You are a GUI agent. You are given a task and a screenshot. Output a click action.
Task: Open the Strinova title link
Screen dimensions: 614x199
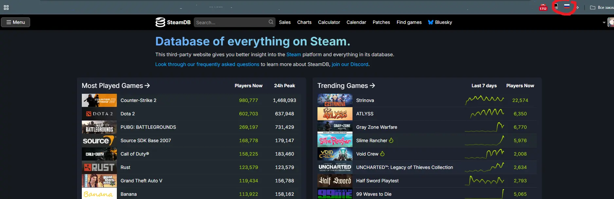click(x=365, y=100)
